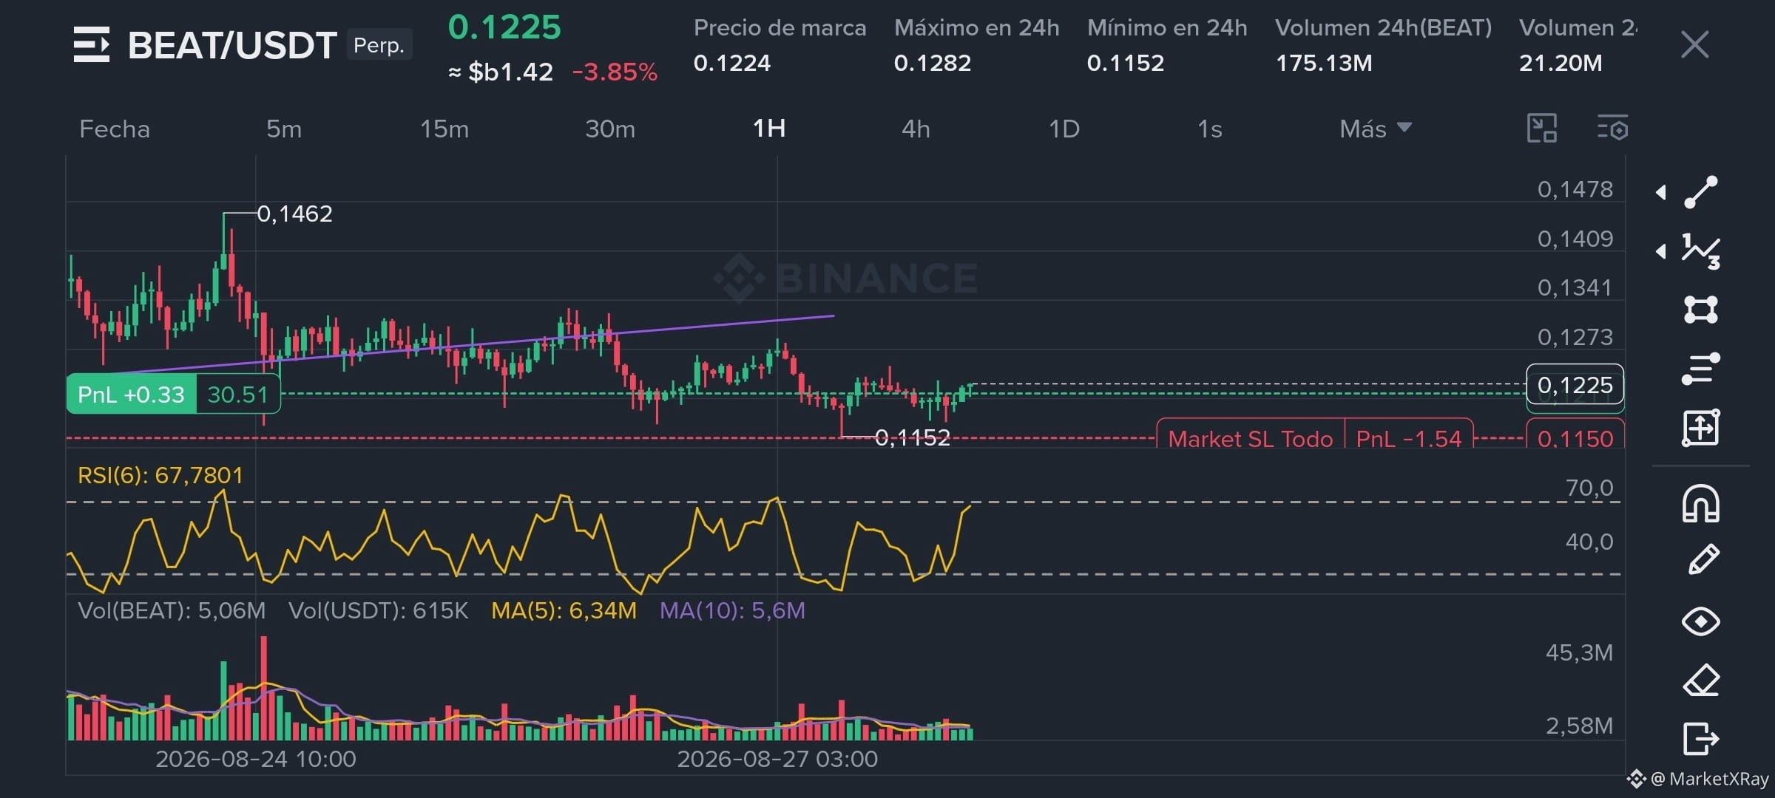Screen dimensions: 1775x798
Task: Select the rectangle shape drawing tool
Action: [1700, 310]
